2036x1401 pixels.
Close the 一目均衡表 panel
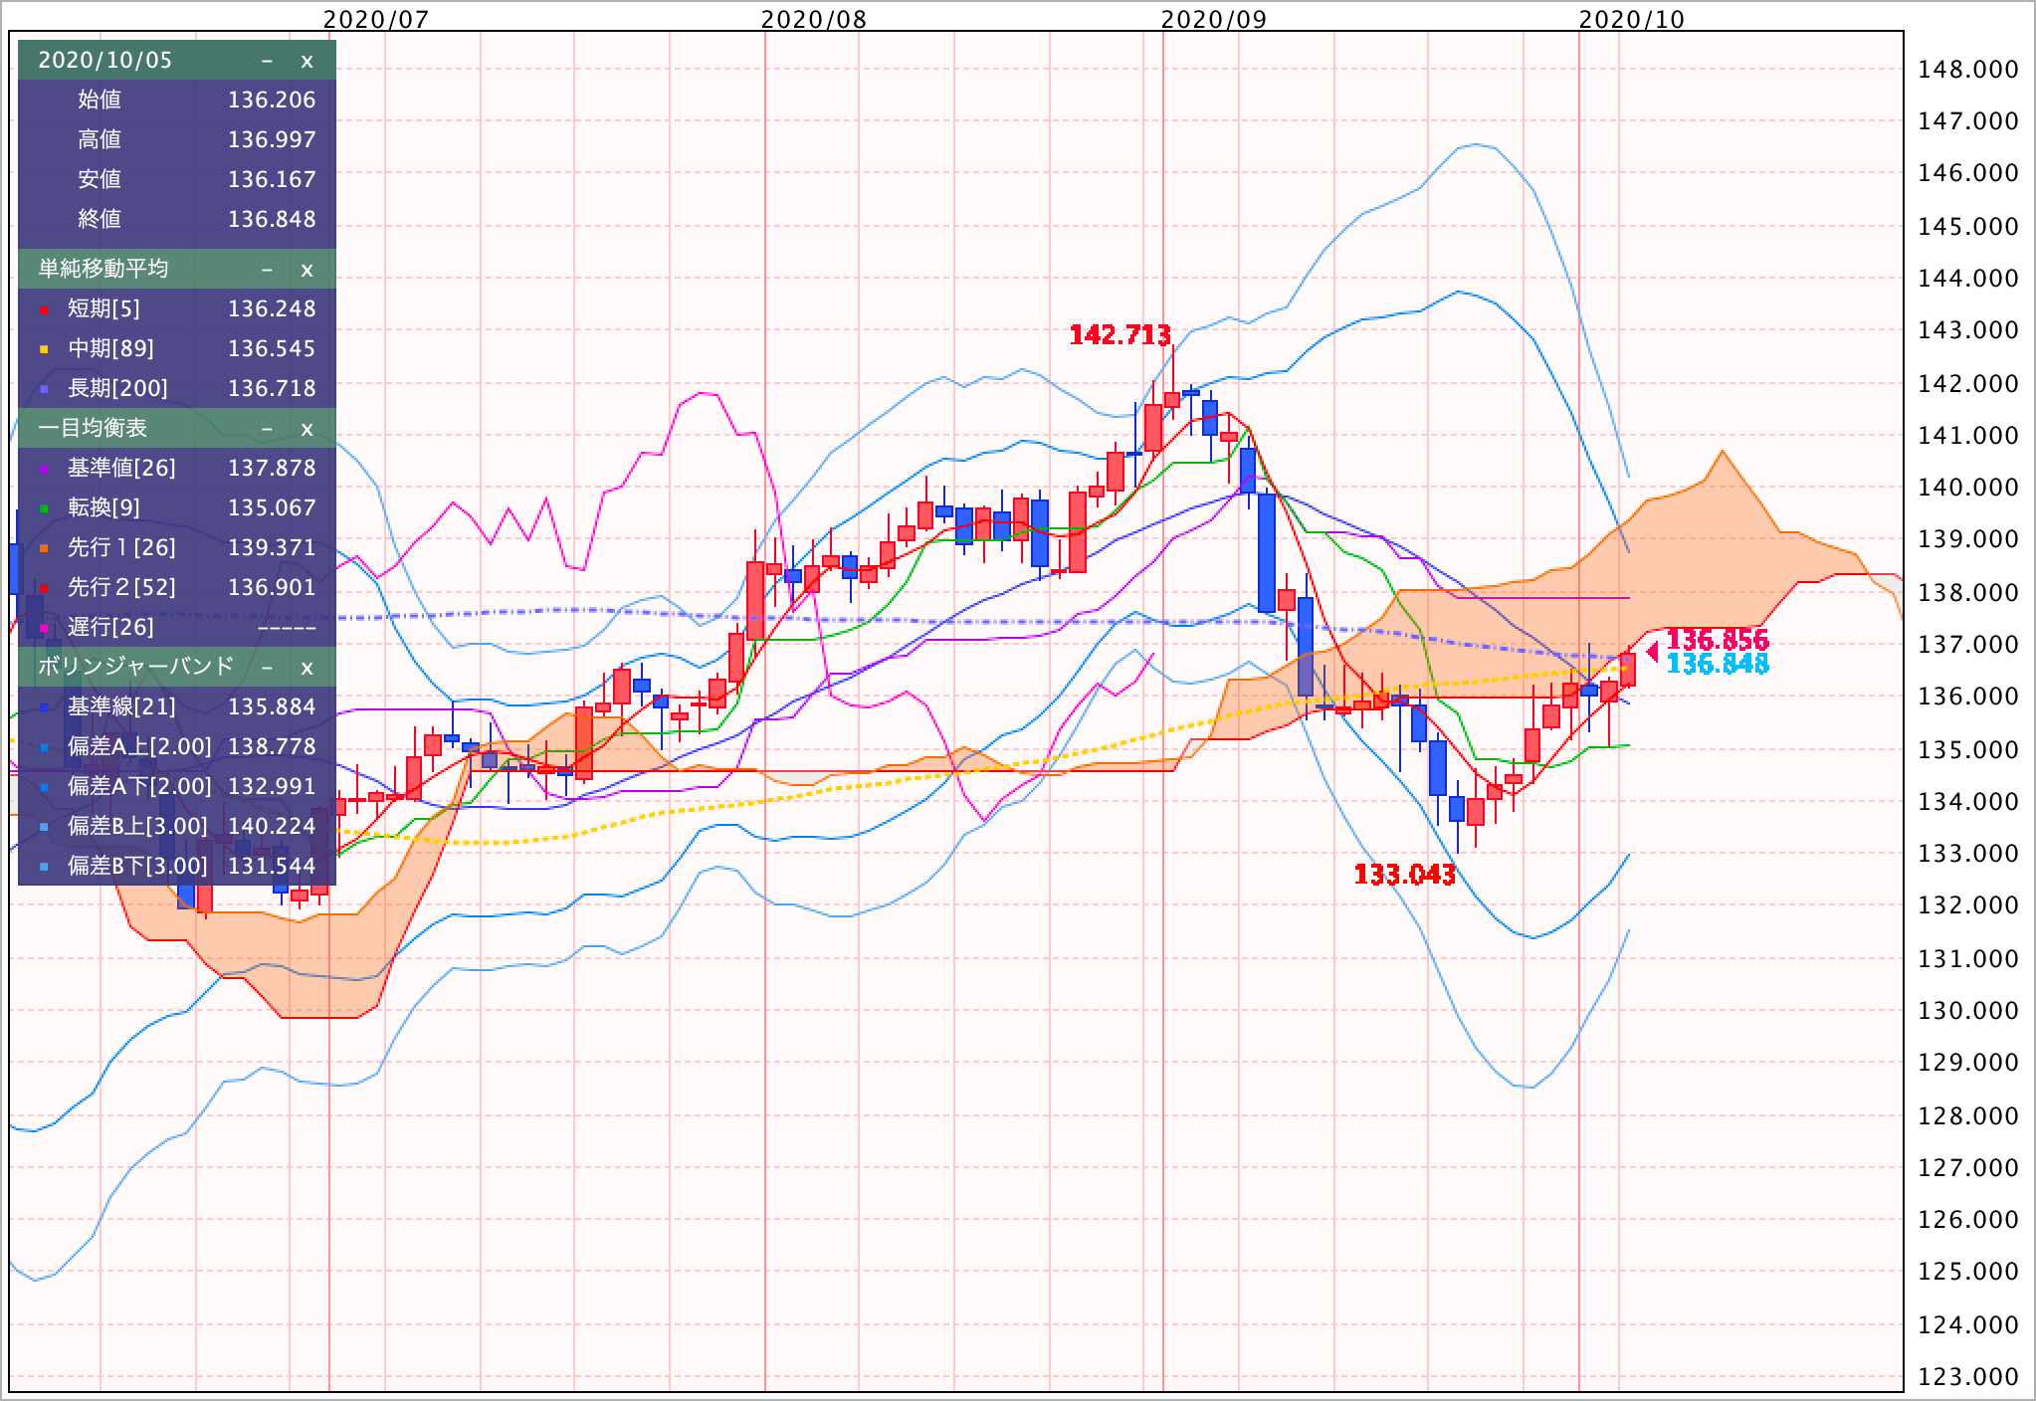pyautogui.click(x=306, y=429)
